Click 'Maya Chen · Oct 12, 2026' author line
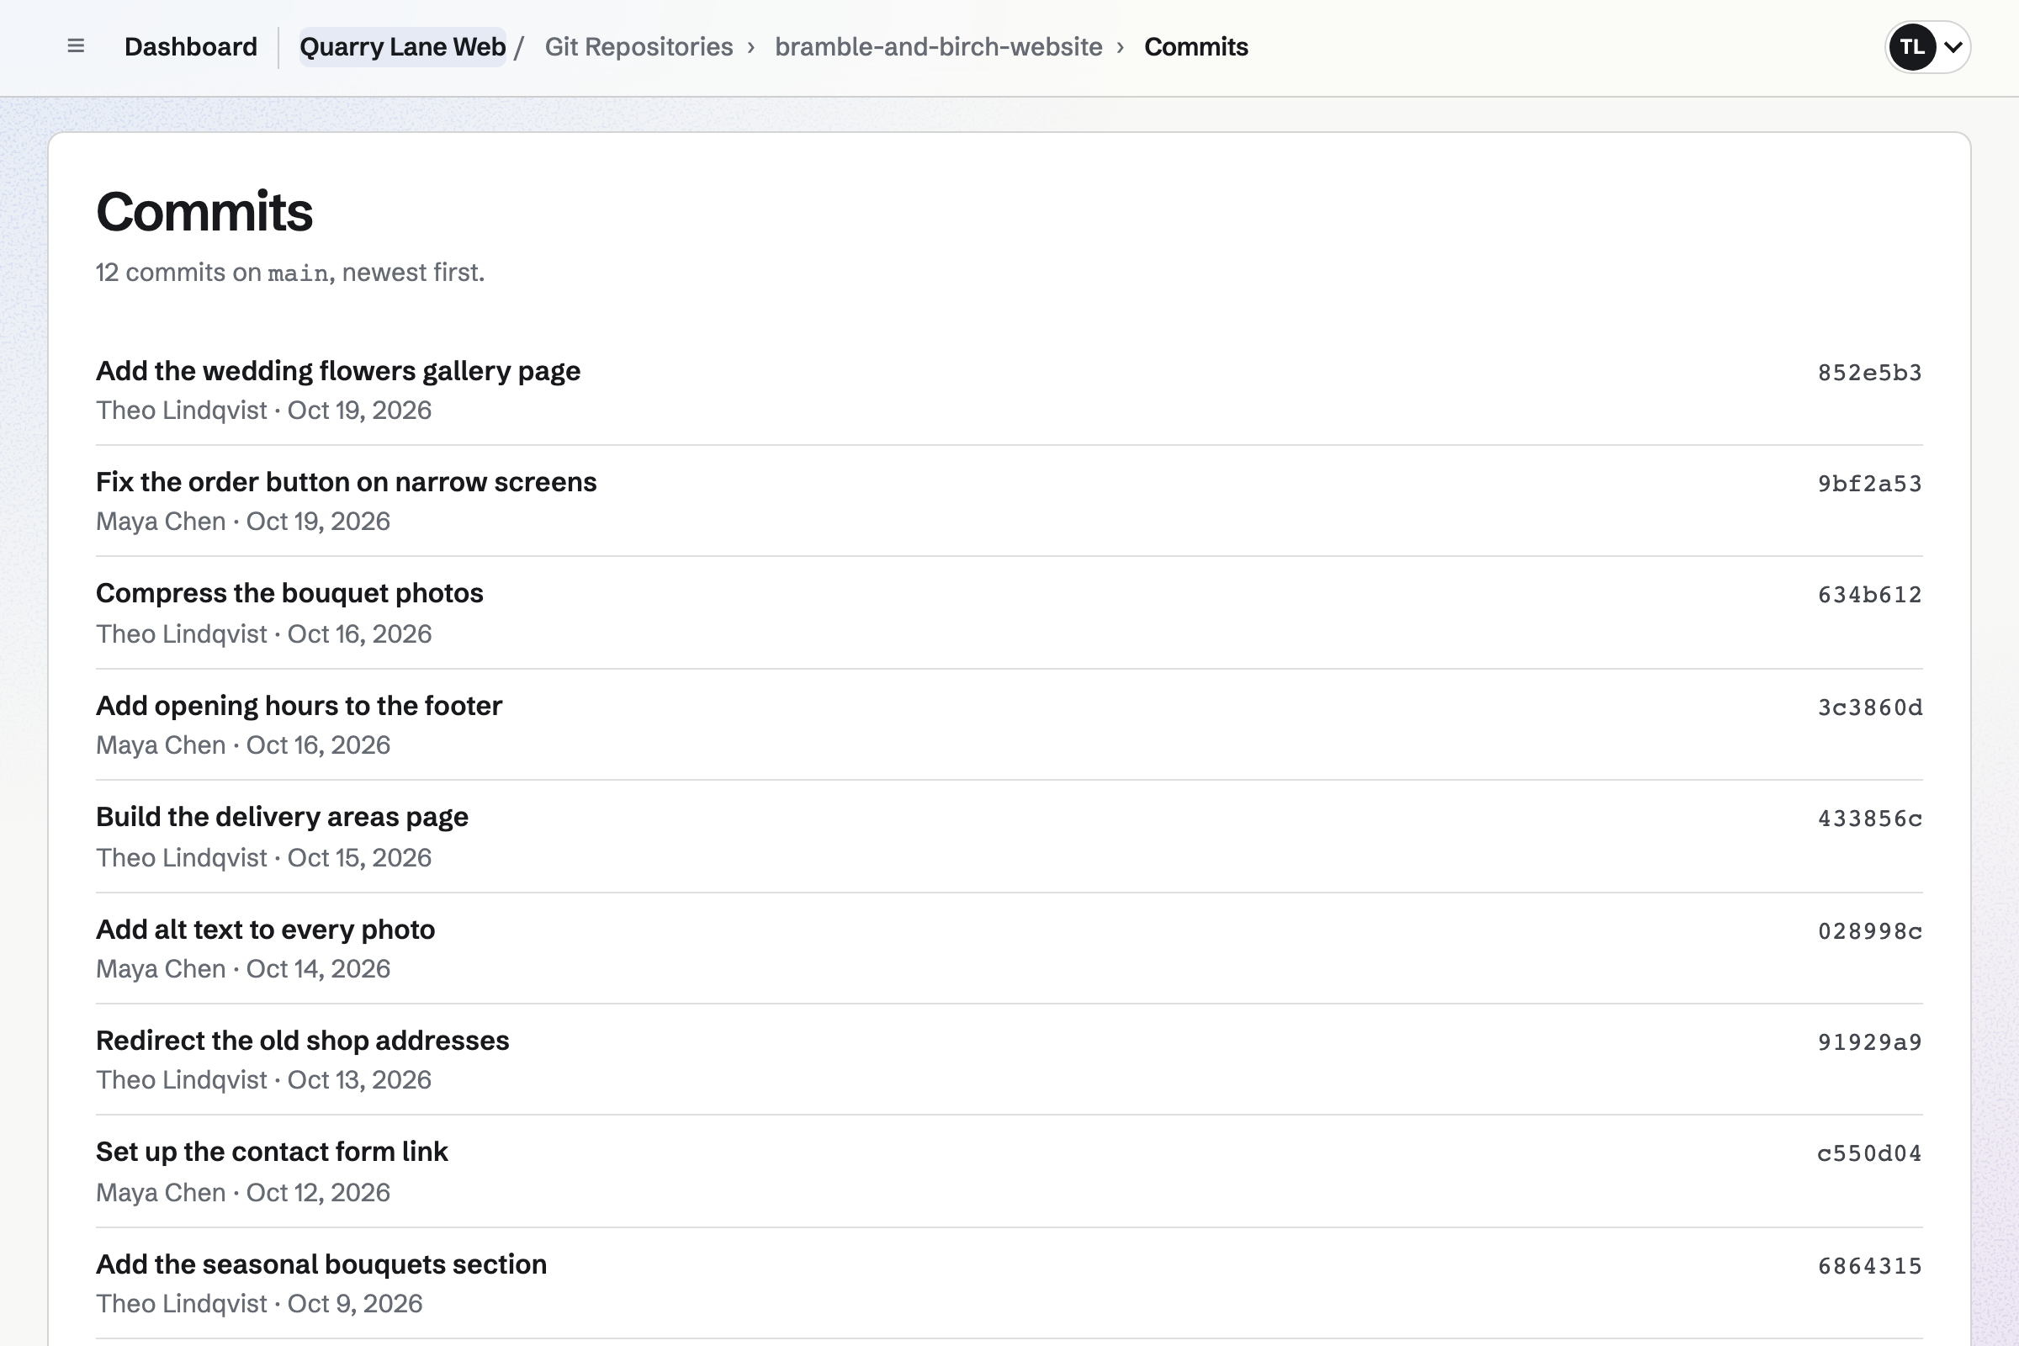Screen dimensions: 2019x1346 (x=243, y=1193)
